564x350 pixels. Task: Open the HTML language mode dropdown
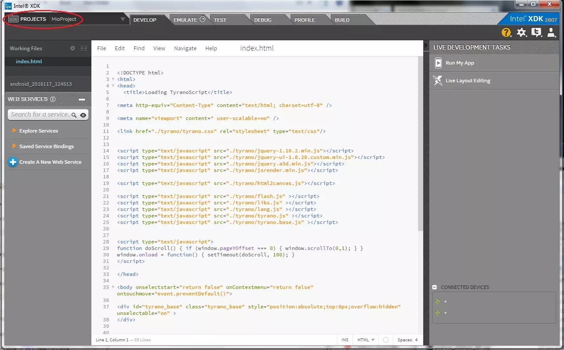click(x=366, y=340)
